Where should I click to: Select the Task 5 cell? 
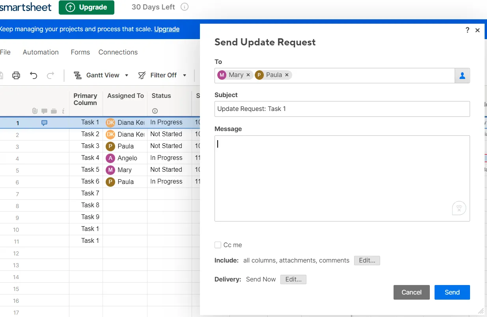click(x=86, y=170)
